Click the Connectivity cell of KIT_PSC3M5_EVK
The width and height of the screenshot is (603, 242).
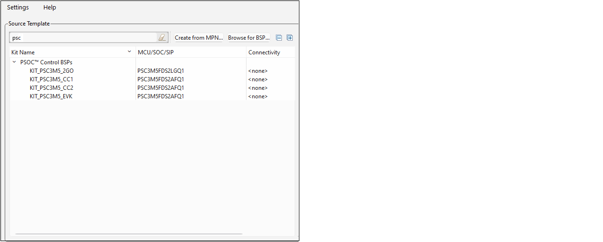point(258,96)
